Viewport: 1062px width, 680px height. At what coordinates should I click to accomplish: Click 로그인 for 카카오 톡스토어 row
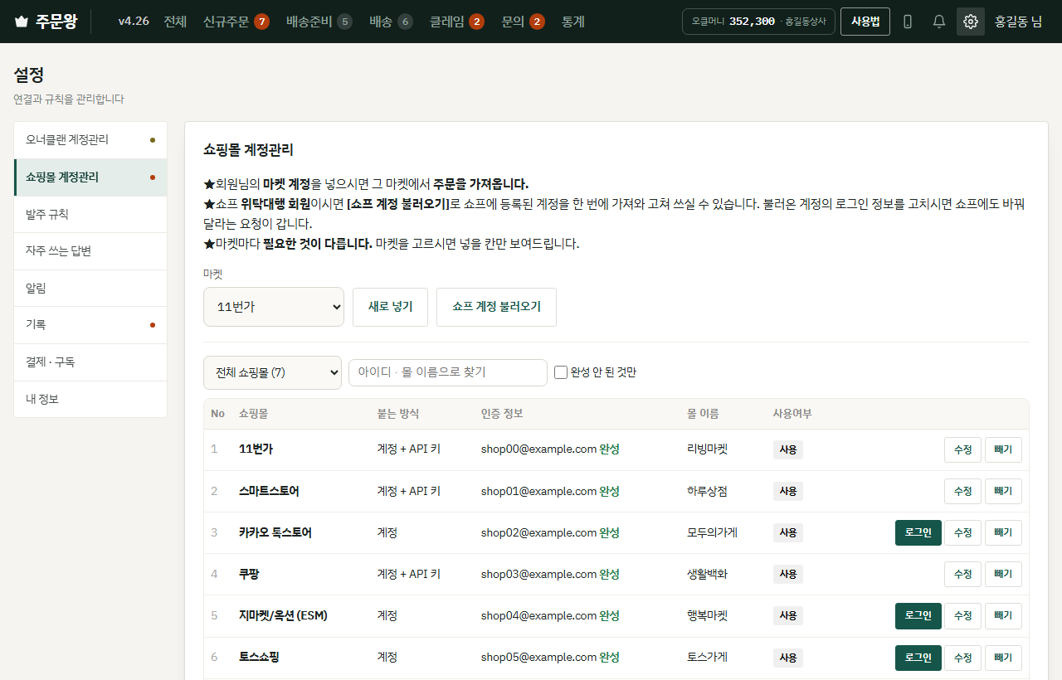click(918, 532)
